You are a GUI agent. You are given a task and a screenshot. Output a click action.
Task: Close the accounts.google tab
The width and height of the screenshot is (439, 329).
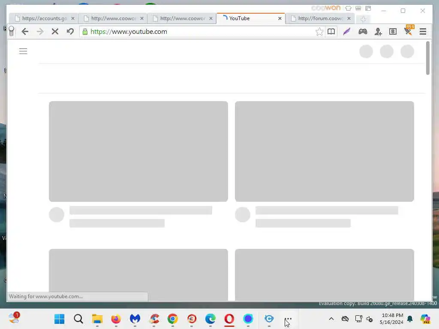pyautogui.click(x=73, y=18)
